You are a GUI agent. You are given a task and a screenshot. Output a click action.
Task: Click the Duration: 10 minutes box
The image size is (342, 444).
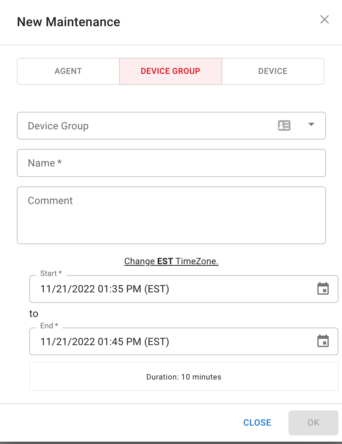(x=183, y=376)
